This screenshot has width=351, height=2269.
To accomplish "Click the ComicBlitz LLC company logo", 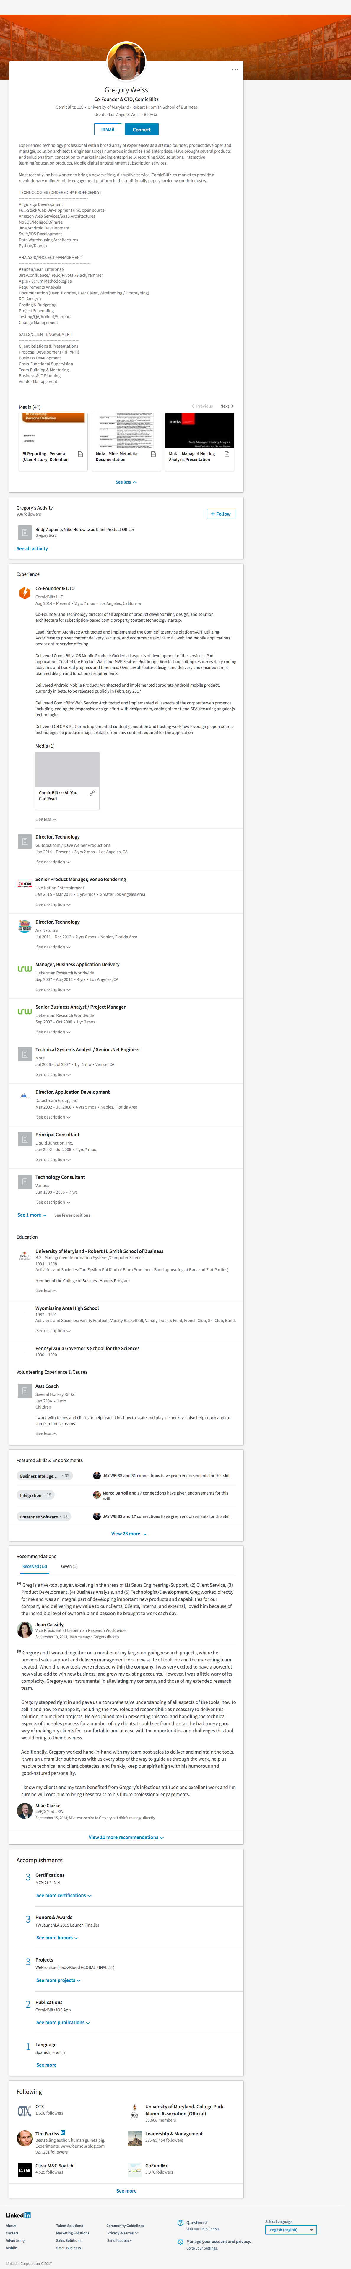I will coord(25,593).
